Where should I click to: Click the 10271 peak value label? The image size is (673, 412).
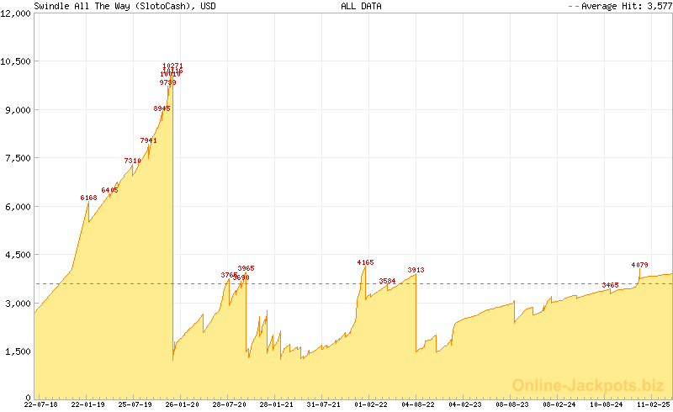tap(172, 66)
